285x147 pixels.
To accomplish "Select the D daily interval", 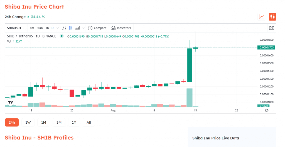I will click(x=53, y=28).
